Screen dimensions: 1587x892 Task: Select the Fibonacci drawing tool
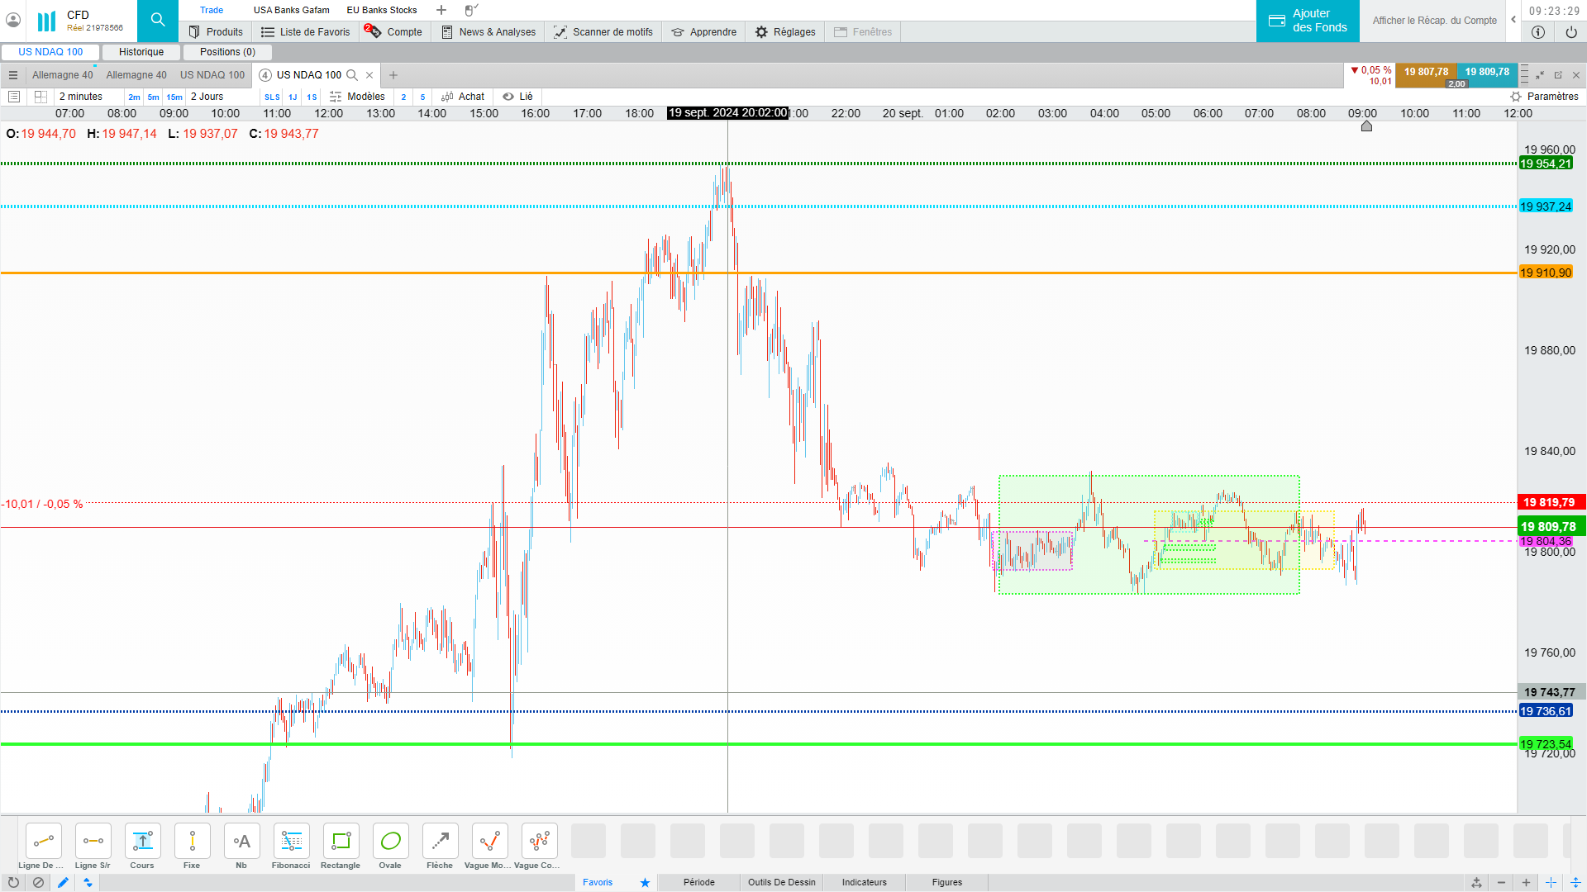pos(291,842)
